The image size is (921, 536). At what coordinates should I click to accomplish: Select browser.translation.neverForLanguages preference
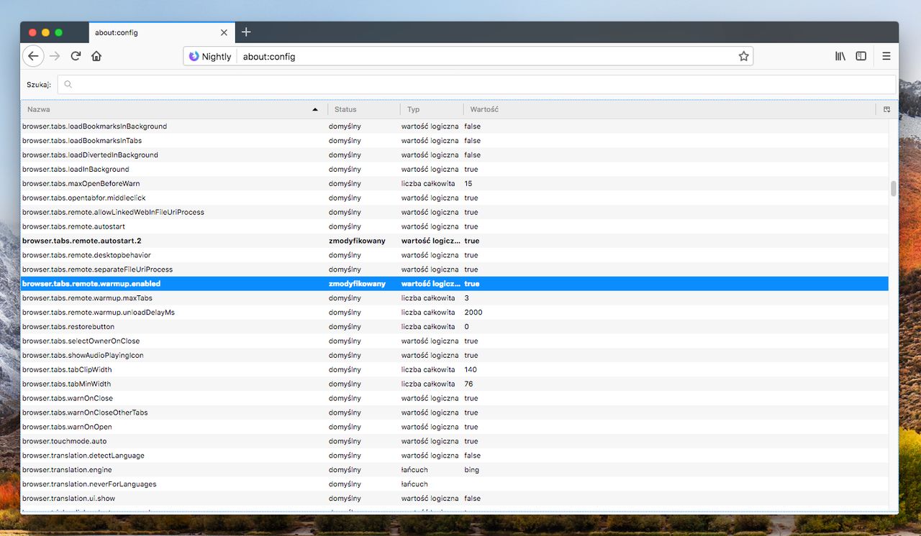[455, 484]
